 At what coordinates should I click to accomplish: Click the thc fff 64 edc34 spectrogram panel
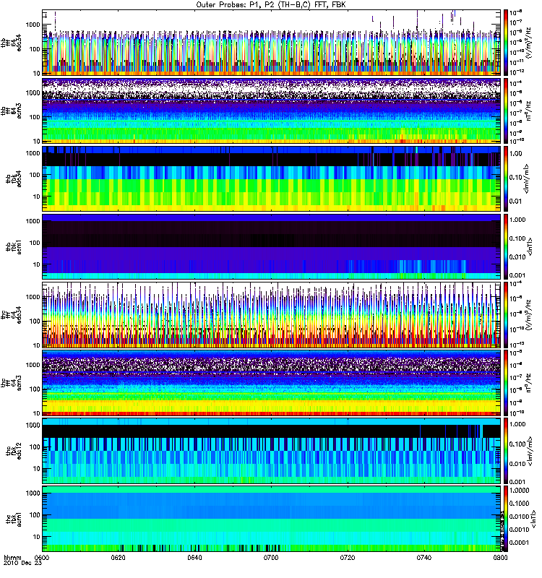(272, 315)
